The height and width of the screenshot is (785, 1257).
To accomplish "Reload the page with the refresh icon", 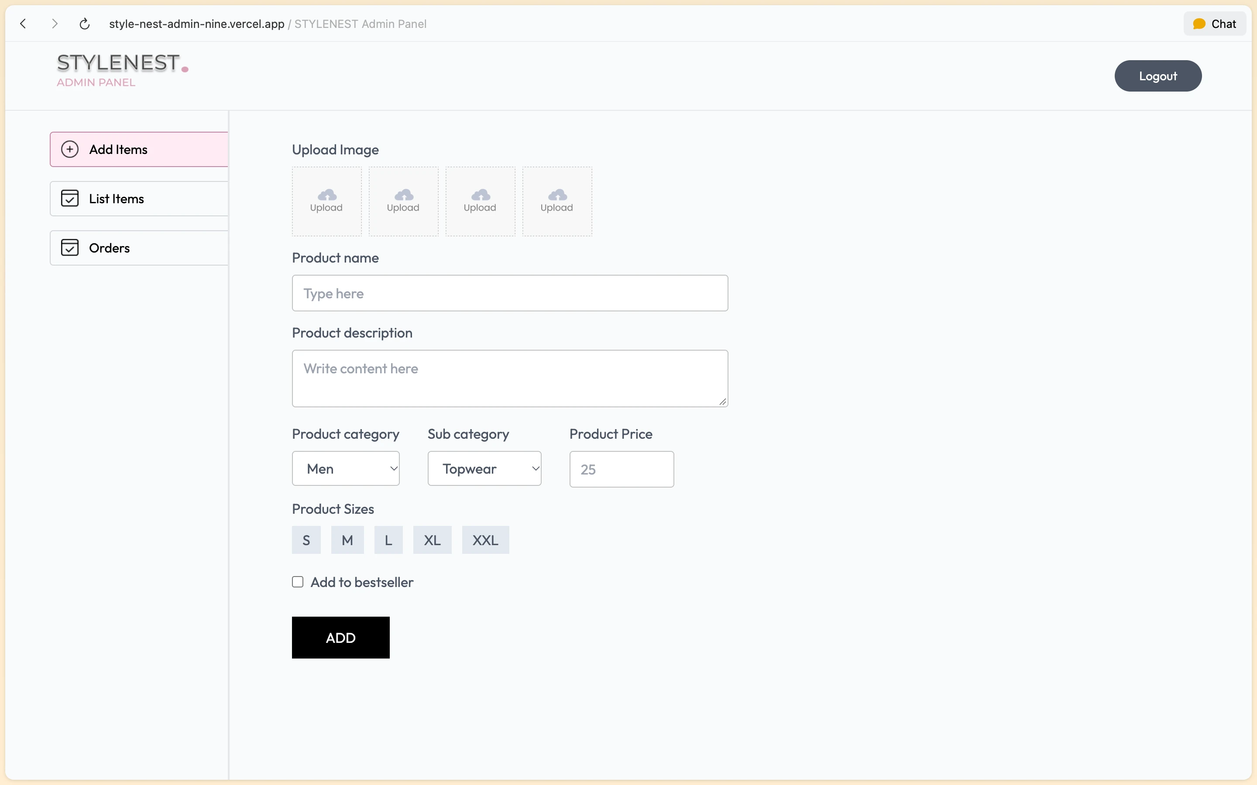I will [85, 24].
